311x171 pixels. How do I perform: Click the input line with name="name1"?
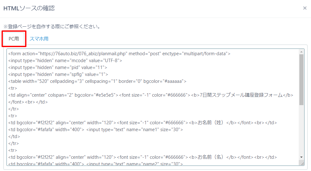pyautogui.click(x=95, y=130)
